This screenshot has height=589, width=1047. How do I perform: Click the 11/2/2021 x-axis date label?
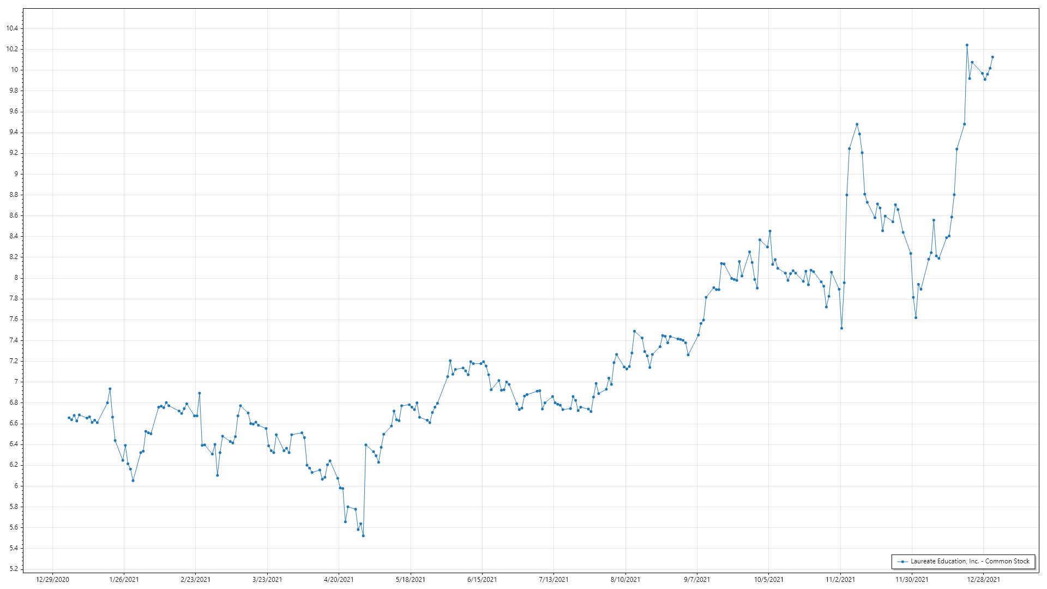click(840, 579)
